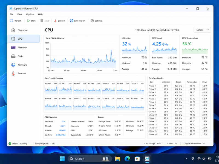The image size is (219, 164).
Task: Click the Up Time 0:04:37:52
Action: [60, 135]
